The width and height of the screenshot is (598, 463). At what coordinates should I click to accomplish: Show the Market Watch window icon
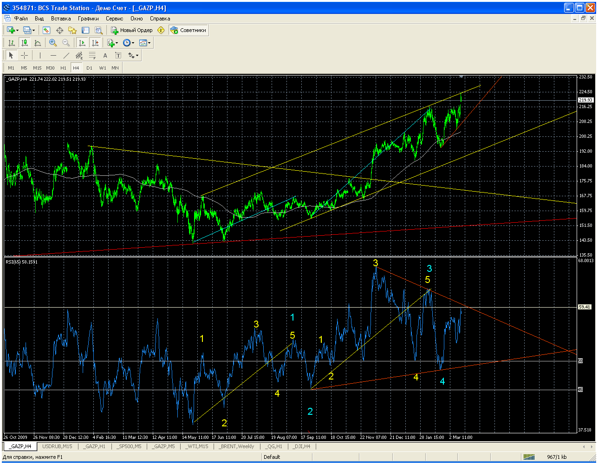pos(46,30)
